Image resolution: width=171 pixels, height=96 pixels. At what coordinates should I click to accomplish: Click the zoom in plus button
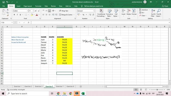click(x=165, y=90)
